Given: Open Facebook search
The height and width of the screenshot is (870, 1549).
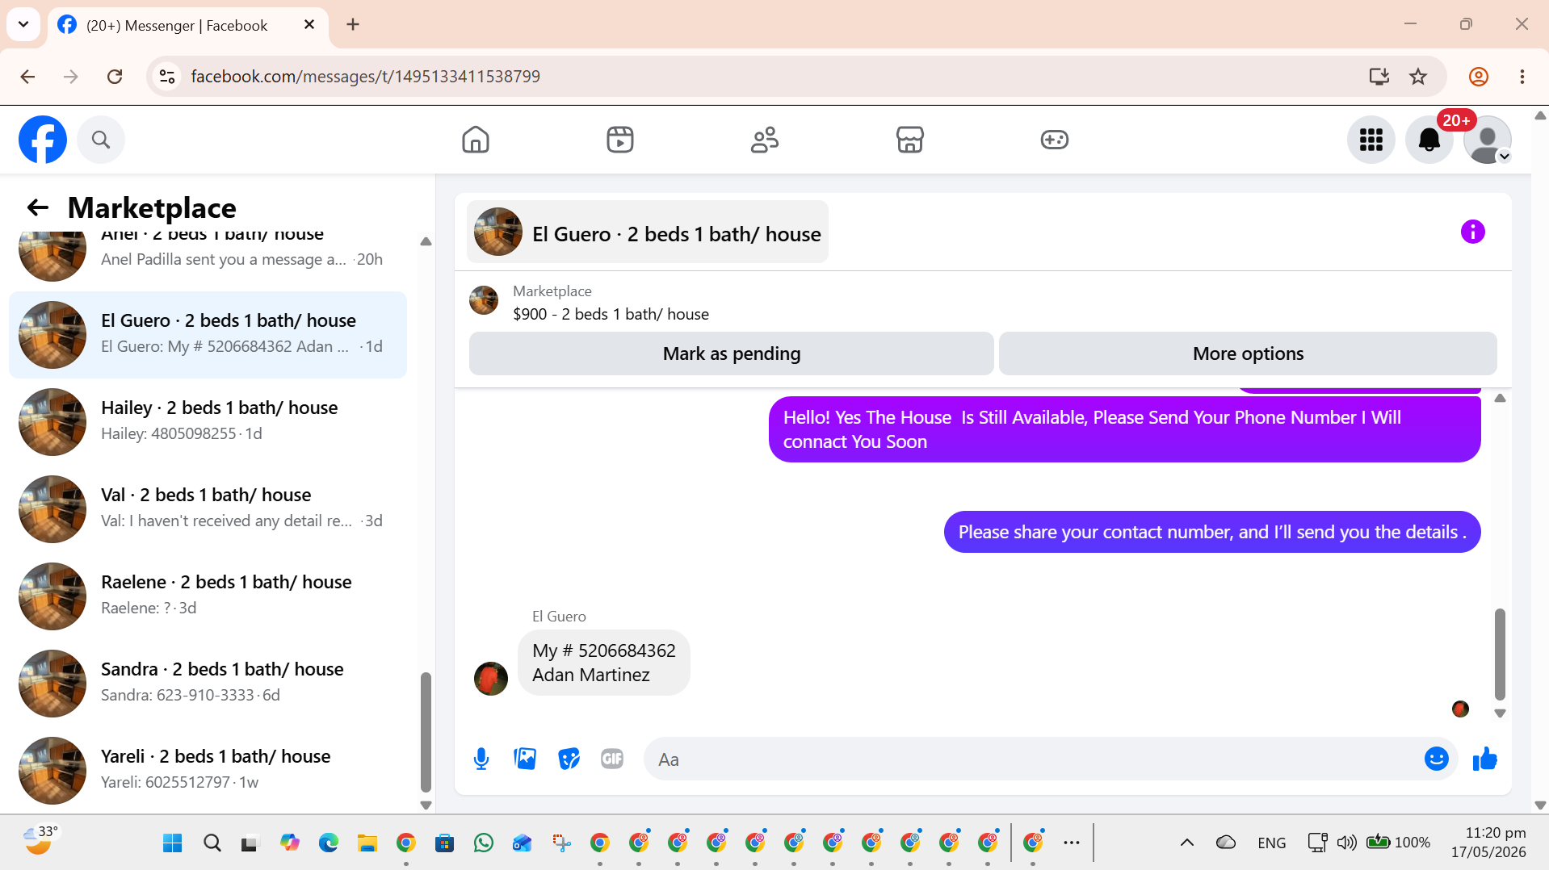Looking at the screenshot, I should pyautogui.click(x=101, y=140).
